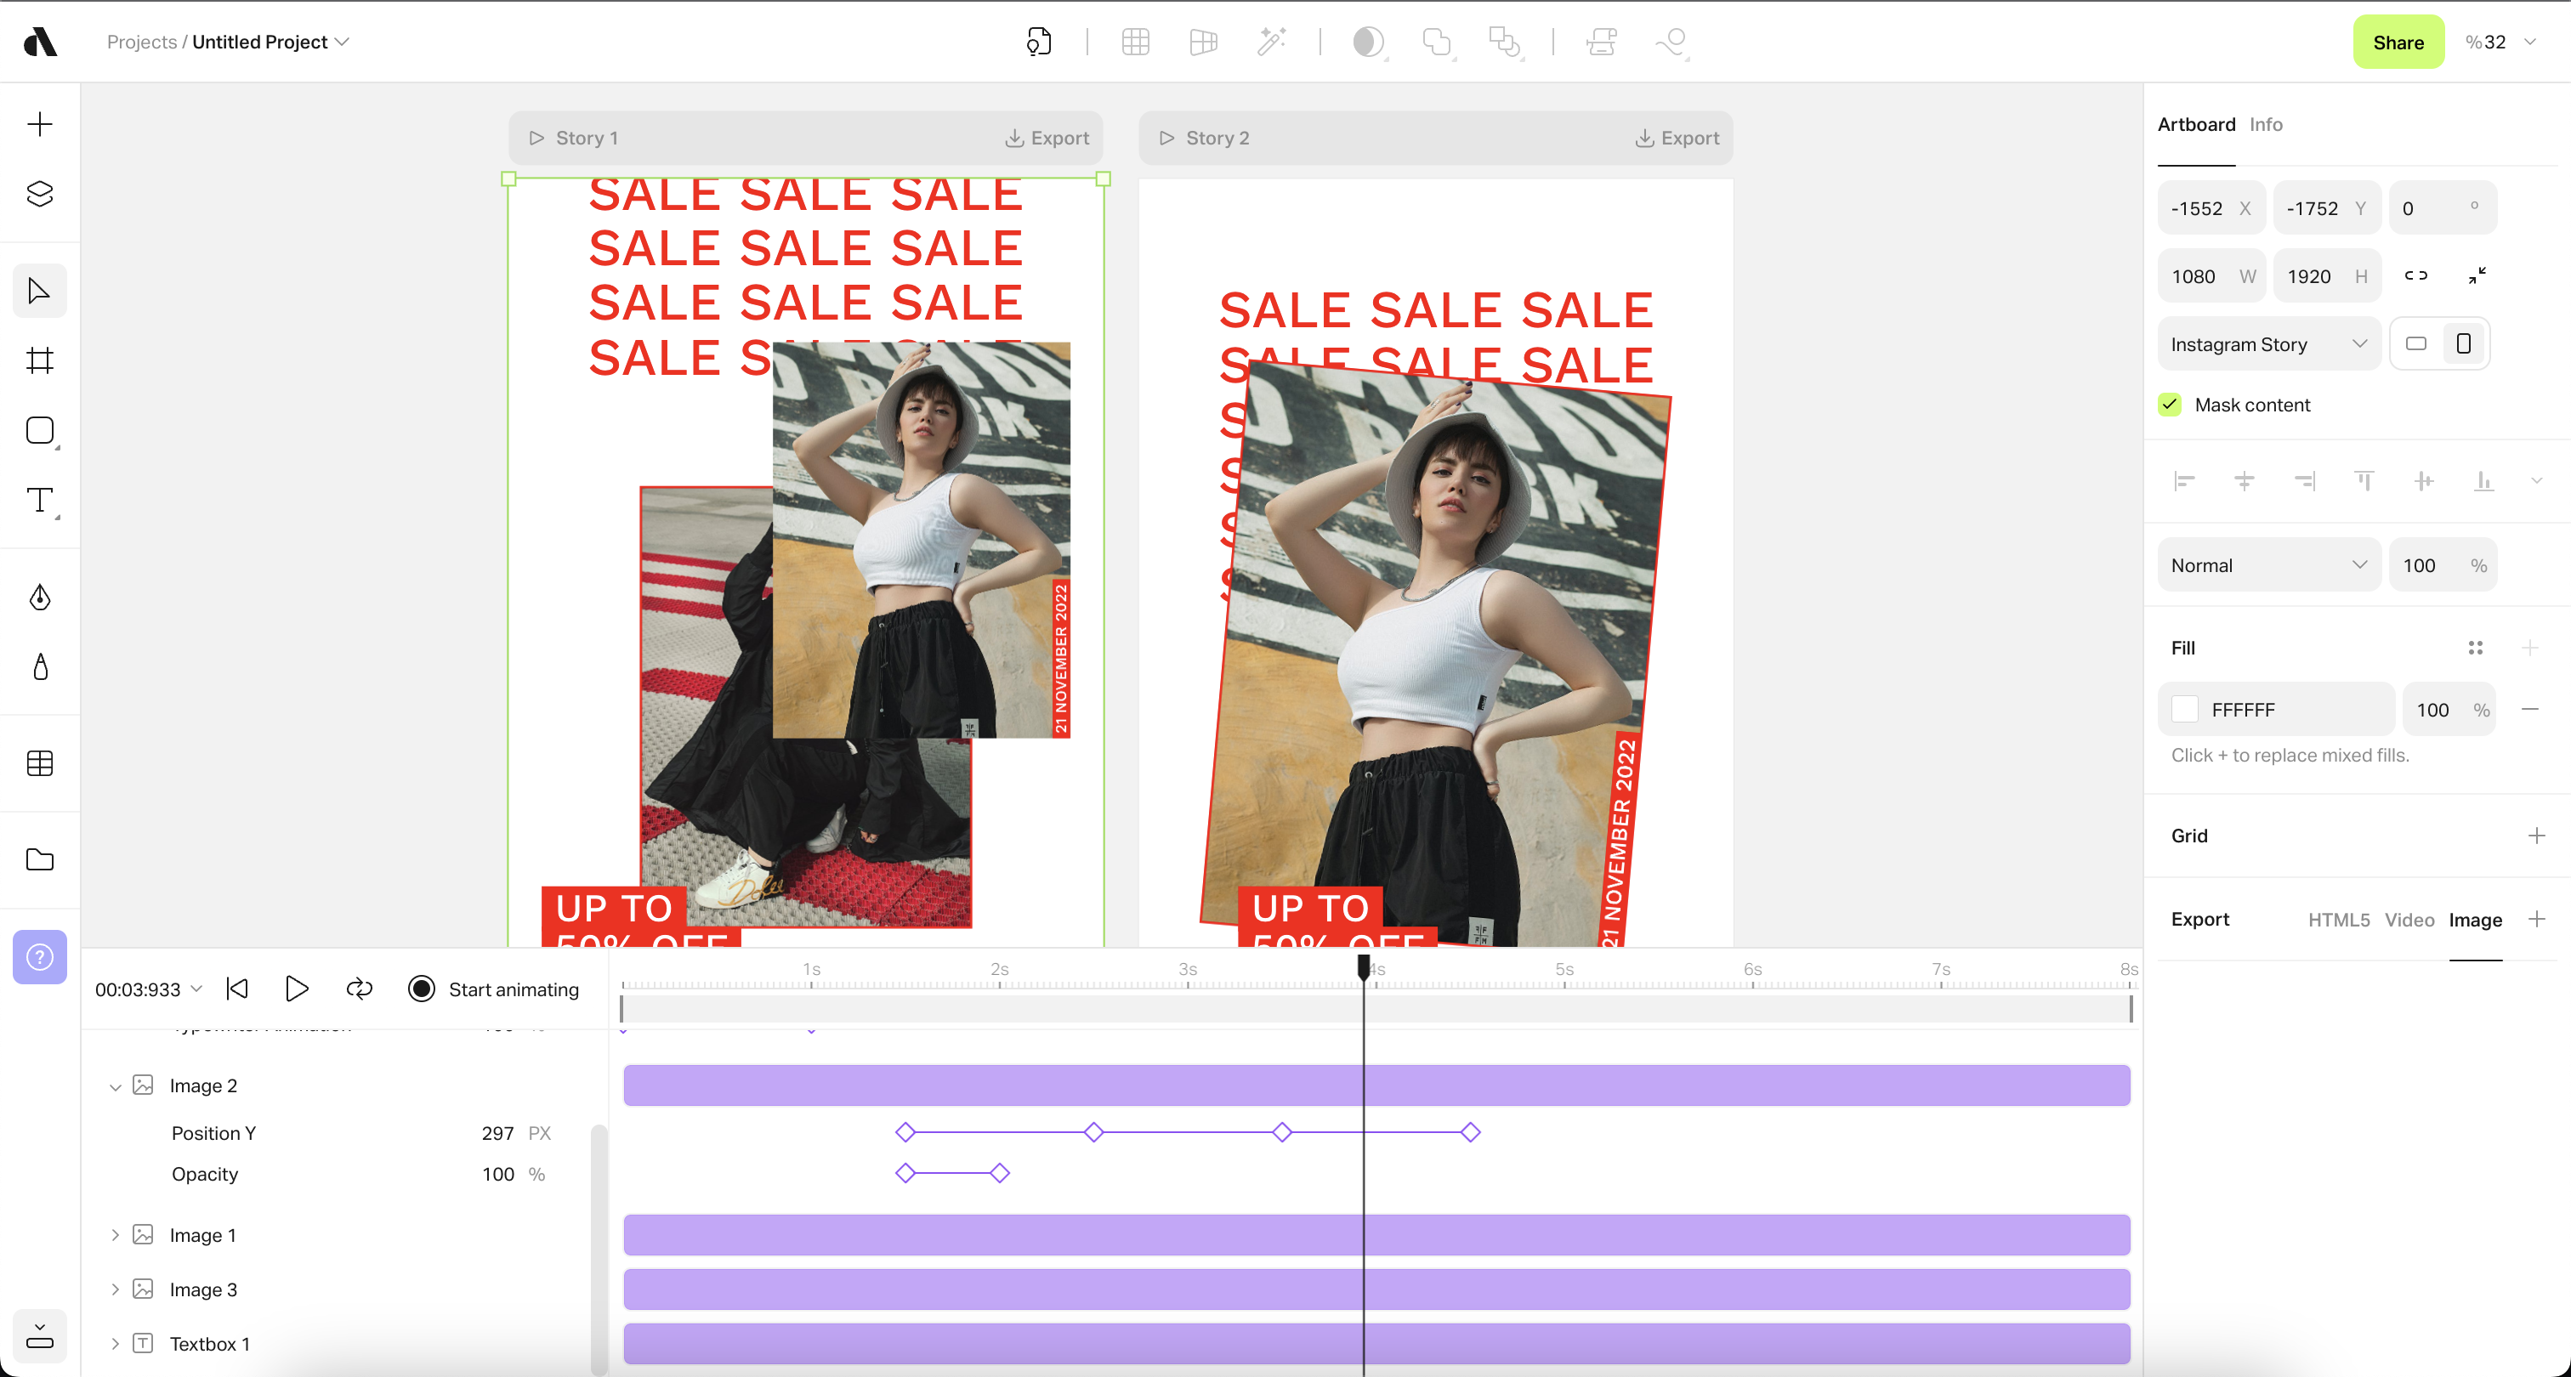Click the last Position Y keyframe diamond

tap(1470, 1132)
